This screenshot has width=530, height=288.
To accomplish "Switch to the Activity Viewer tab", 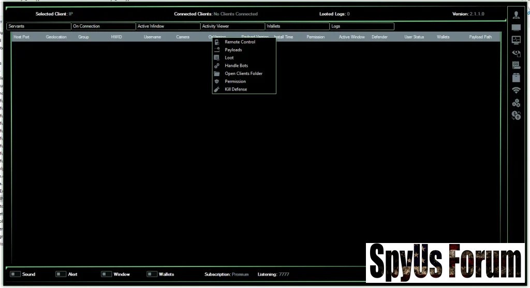I will pos(232,26).
